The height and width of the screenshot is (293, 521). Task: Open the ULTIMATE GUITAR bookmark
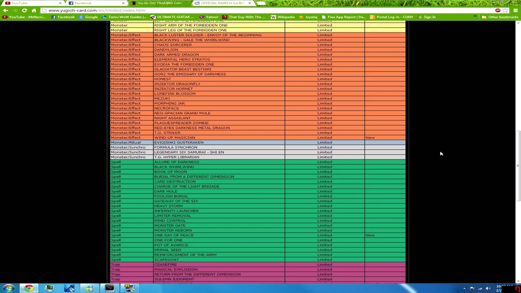pos(172,17)
